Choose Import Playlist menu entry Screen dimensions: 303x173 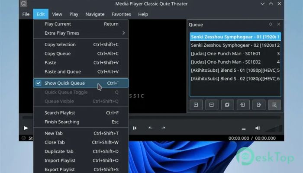pos(81,160)
